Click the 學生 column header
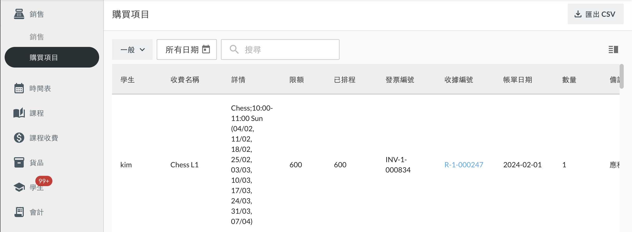 coord(128,80)
